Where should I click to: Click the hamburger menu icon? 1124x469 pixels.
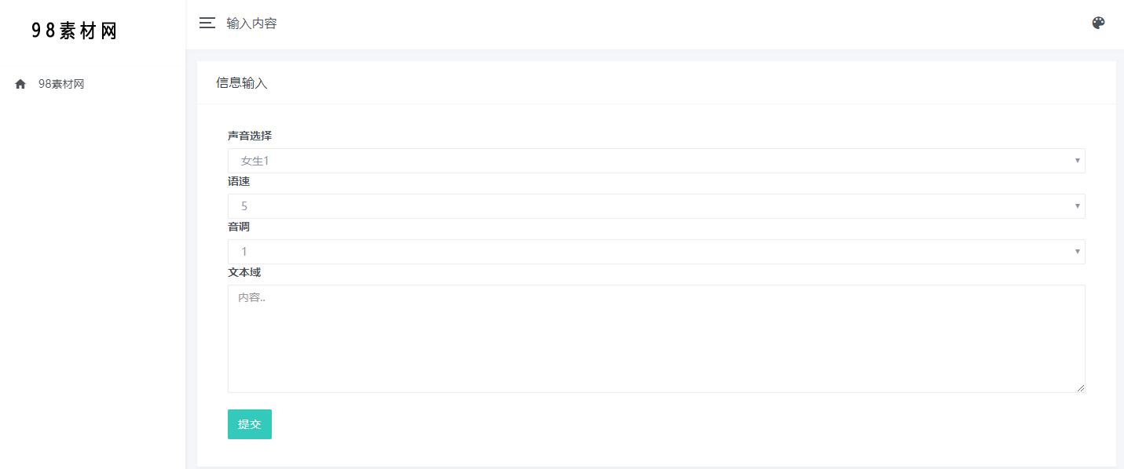point(207,23)
